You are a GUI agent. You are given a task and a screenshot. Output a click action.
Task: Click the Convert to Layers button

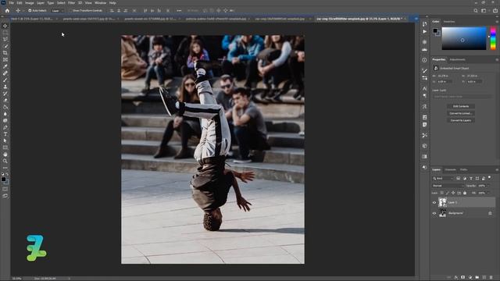[461, 120]
